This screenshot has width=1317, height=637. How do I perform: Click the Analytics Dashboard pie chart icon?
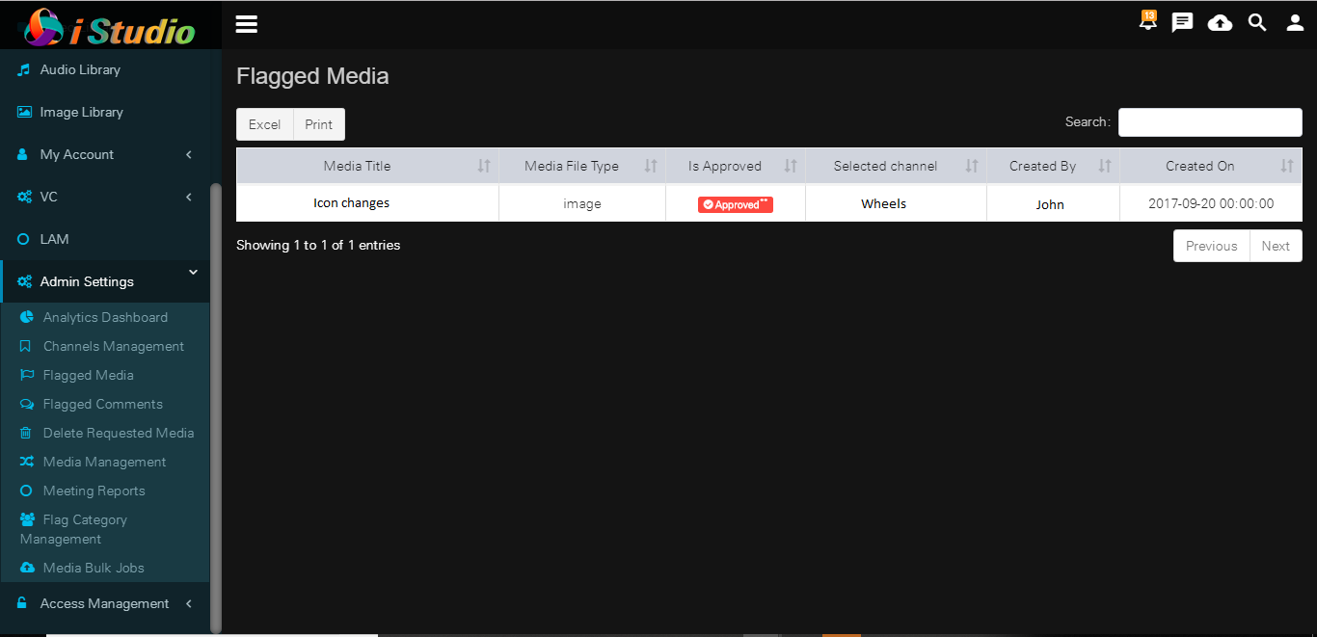27,317
